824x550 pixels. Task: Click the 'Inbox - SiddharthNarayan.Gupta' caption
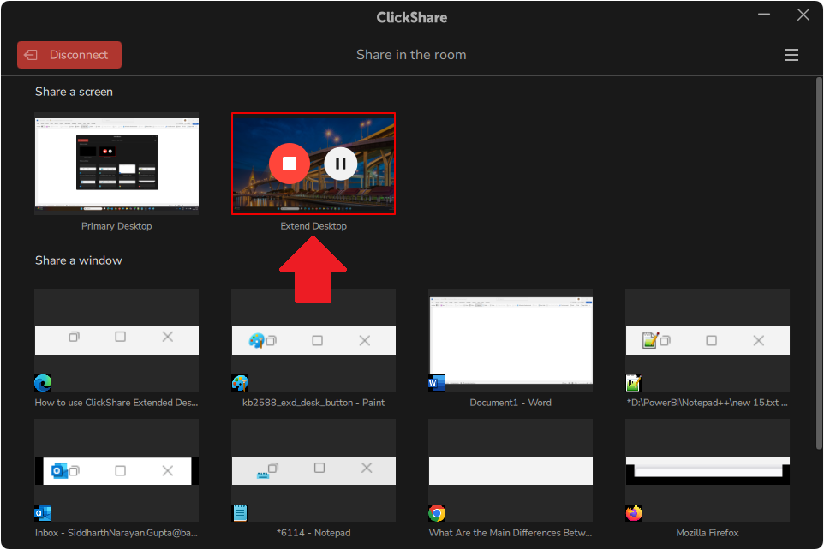[x=116, y=533]
